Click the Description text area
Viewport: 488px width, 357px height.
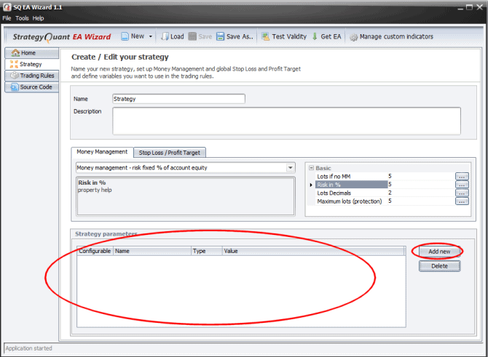(x=286, y=121)
